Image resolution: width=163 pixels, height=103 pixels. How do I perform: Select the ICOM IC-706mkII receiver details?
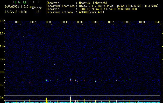coord(108,9)
